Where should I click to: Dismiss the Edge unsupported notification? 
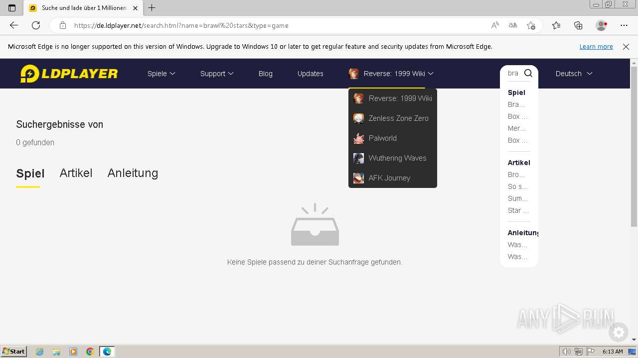click(x=626, y=47)
